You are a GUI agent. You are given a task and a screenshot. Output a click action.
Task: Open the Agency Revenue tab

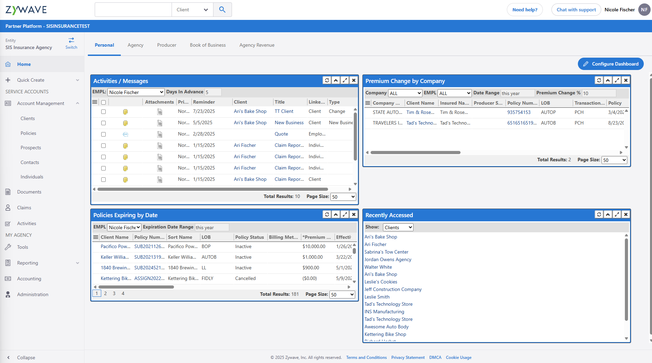pos(257,45)
